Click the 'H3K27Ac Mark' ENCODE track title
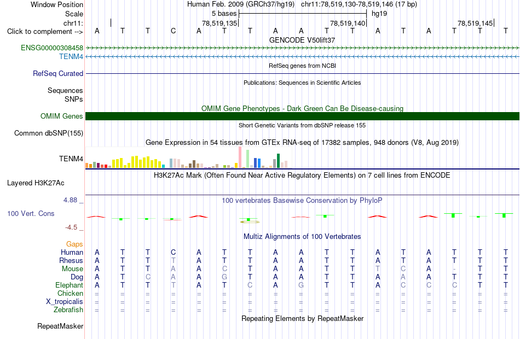 coord(302,175)
